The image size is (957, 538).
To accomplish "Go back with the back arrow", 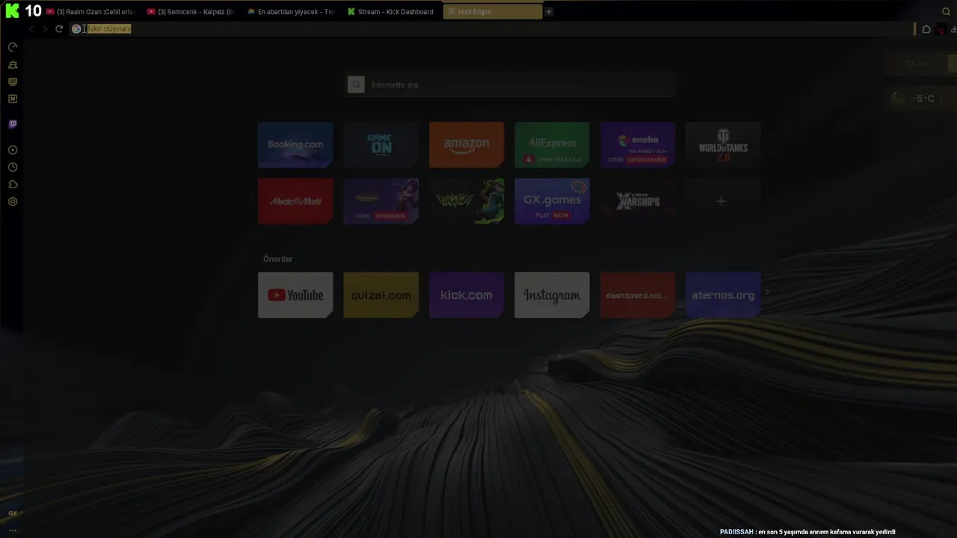I will tap(31, 29).
